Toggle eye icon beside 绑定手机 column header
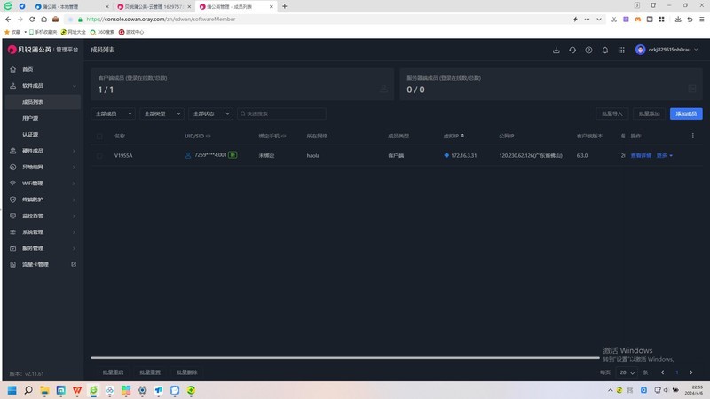This screenshot has width=710, height=399. tap(284, 136)
